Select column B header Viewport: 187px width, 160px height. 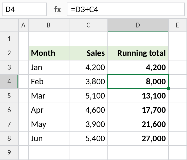click(49, 25)
